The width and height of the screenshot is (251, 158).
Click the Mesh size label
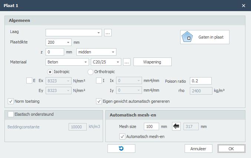(x=128, y=126)
